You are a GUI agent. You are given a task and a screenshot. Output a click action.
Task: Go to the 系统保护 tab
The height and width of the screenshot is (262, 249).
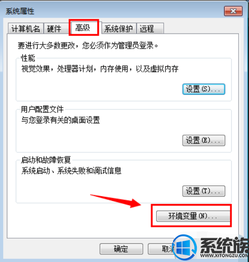[x=119, y=28]
